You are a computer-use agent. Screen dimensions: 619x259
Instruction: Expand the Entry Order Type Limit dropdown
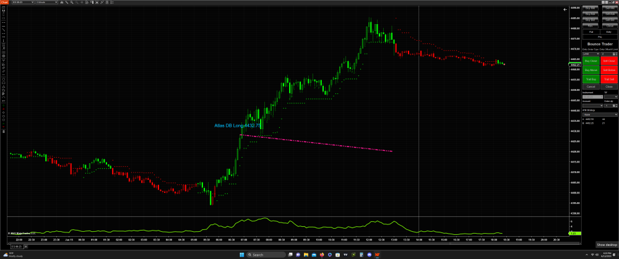pyautogui.click(x=590, y=54)
